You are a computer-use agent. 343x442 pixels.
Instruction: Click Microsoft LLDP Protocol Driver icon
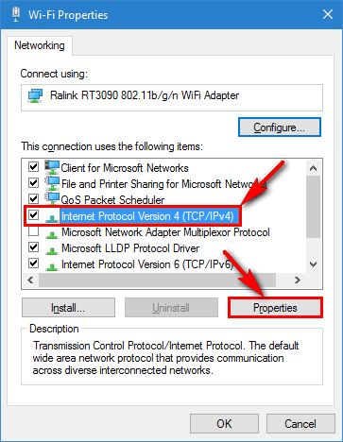click(52, 250)
